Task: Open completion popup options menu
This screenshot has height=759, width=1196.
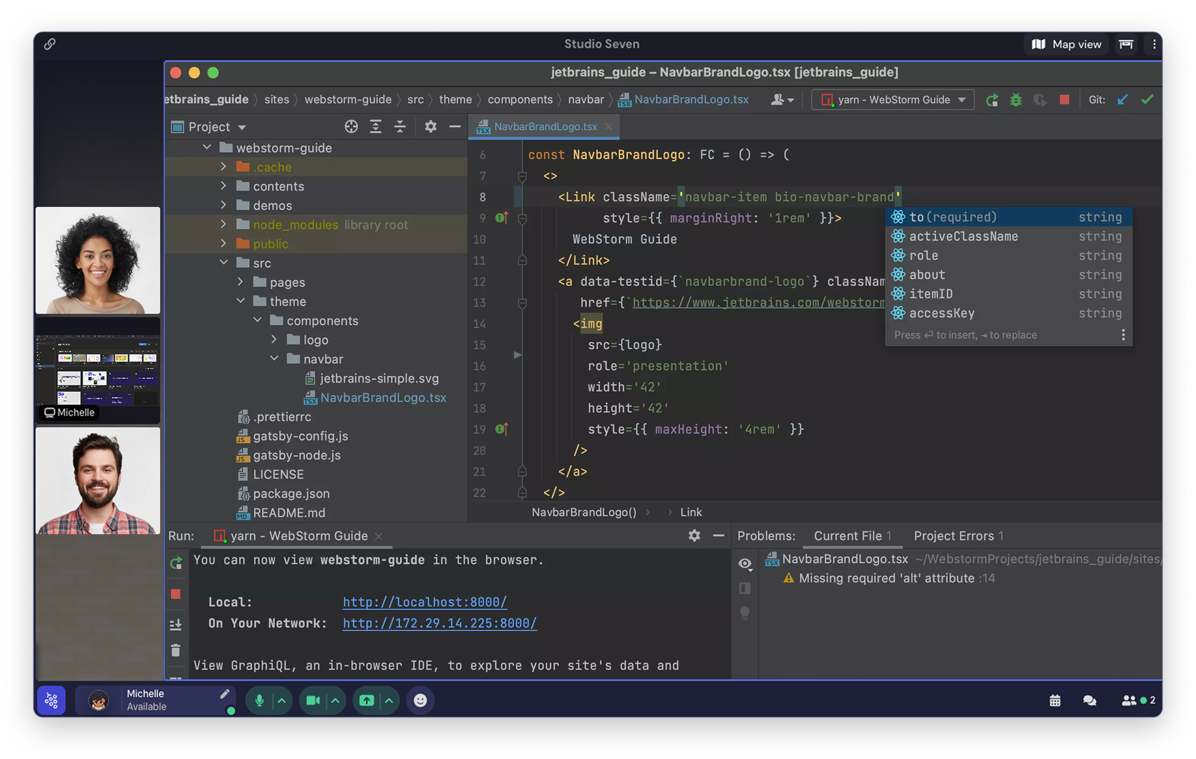Action: pyautogui.click(x=1123, y=335)
